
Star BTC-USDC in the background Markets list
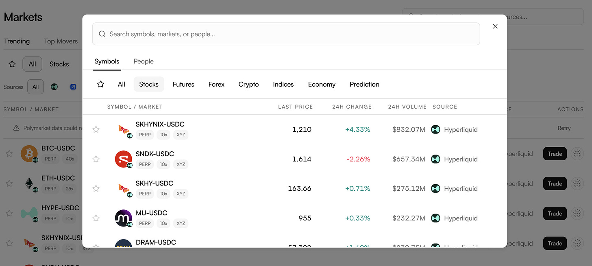[x=9, y=154]
